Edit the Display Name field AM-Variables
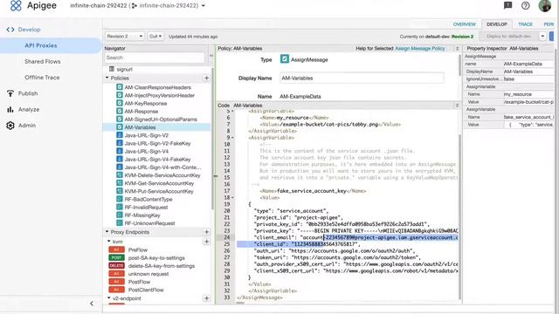This screenshot has height=314, width=559. (x=362, y=78)
